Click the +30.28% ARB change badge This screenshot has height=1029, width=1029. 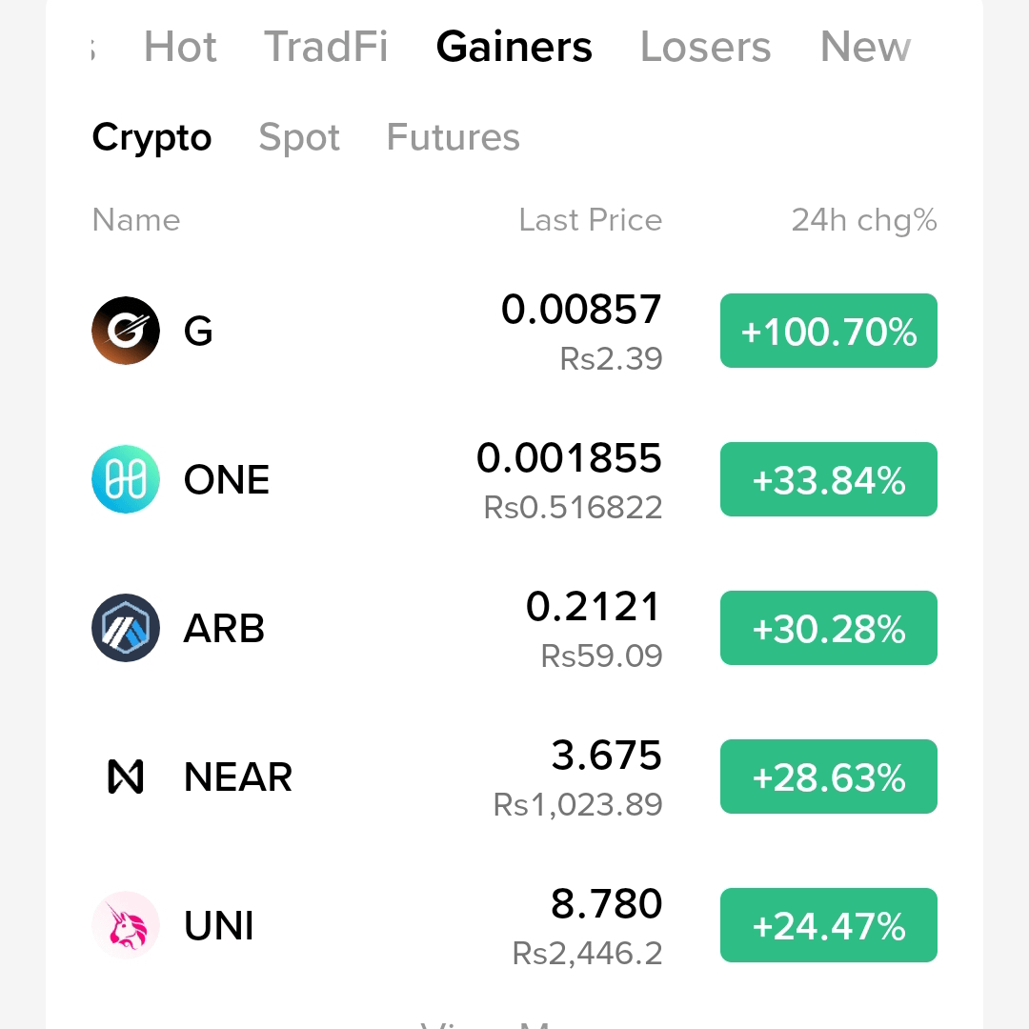coord(829,628)
